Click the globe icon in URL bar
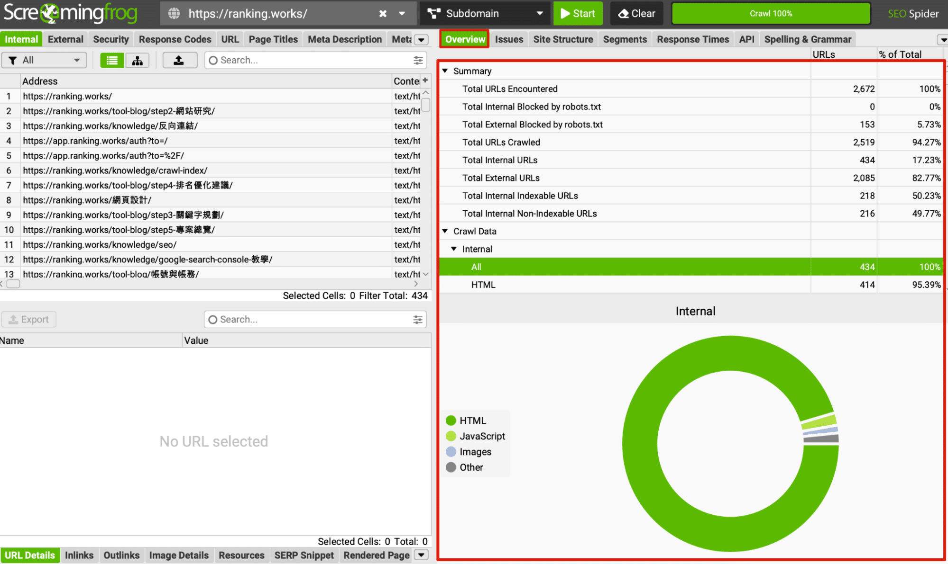The image size is (948, 564). pos(174,14)
